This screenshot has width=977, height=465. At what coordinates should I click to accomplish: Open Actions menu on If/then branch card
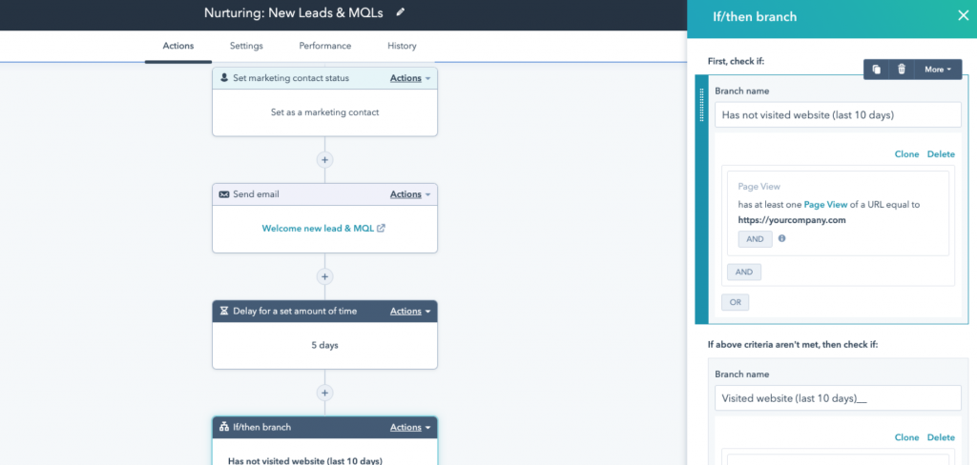410,427
